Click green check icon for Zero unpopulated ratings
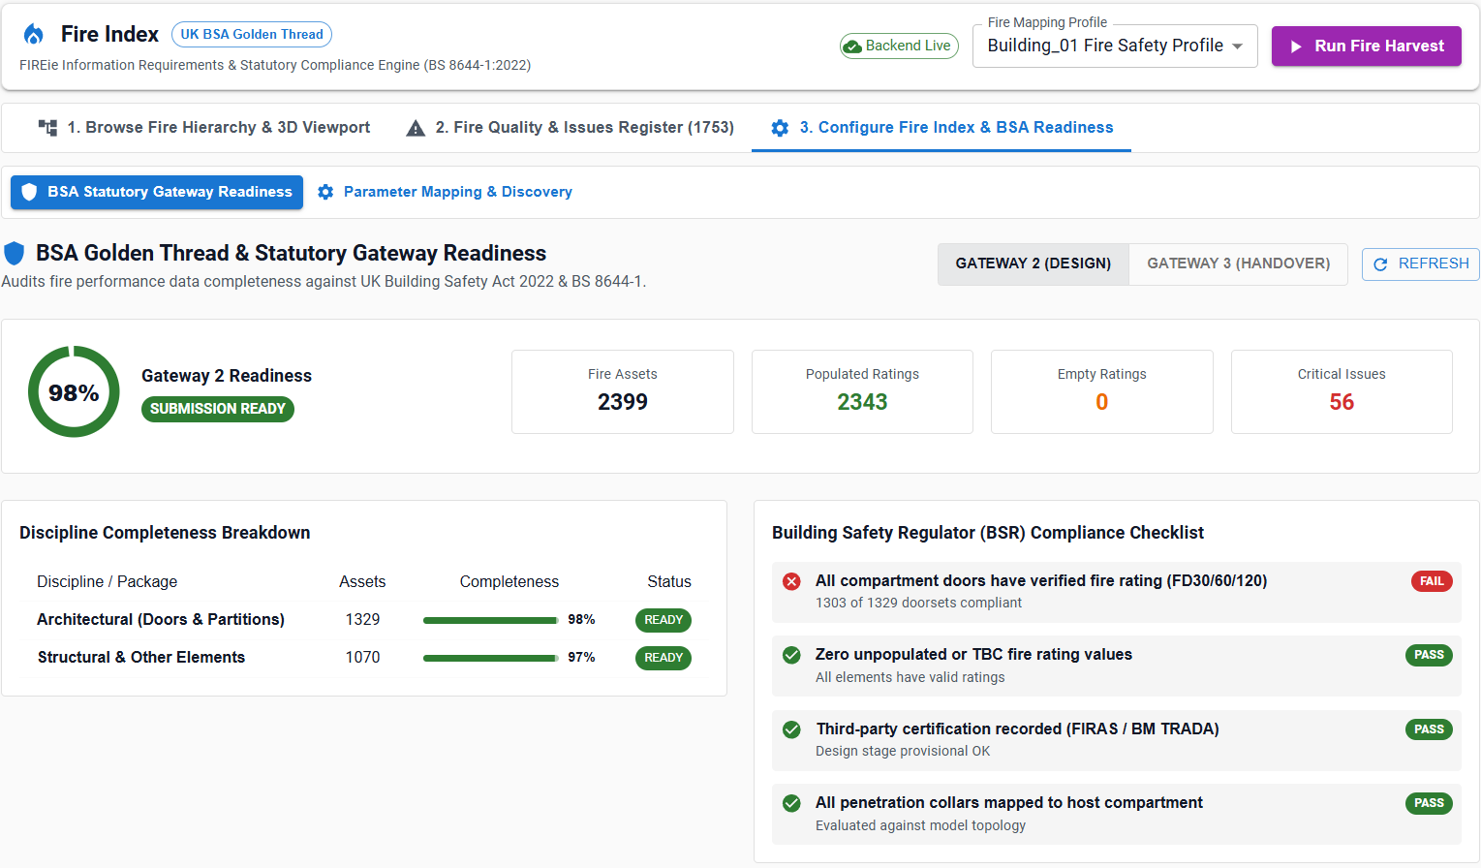The width and height of the screenshot is (1481, 868). [791, 655]
